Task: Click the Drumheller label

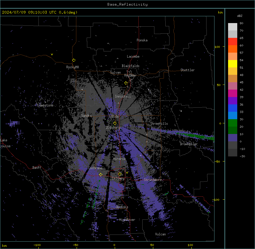Action: pyautogui.click(x=189, y=144)
